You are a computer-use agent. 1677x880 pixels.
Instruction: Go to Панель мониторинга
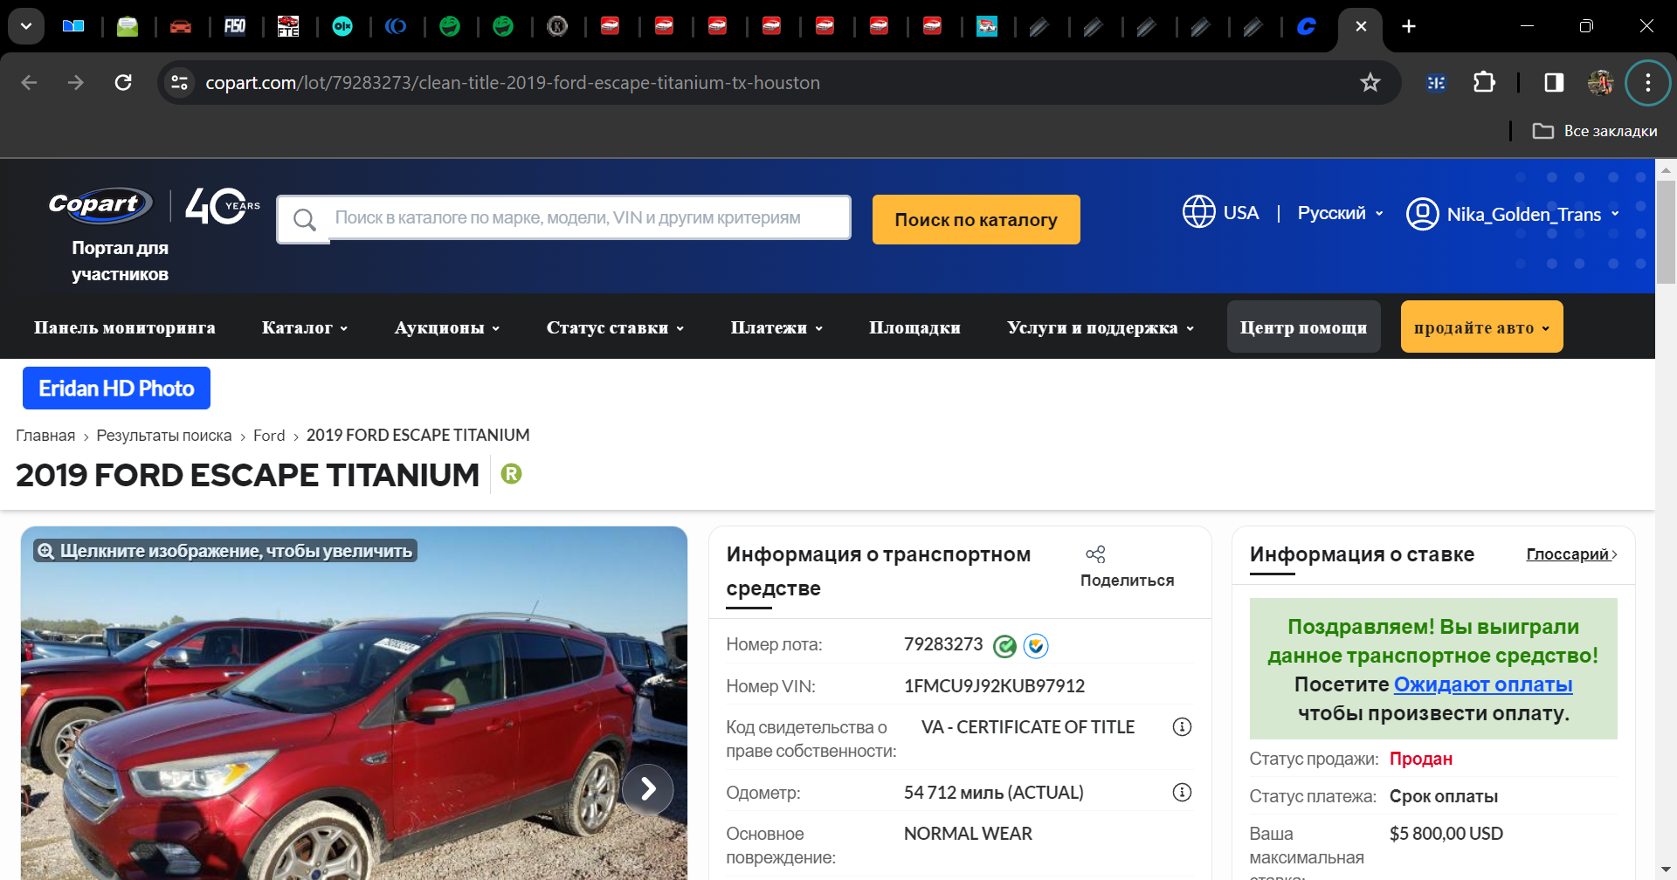tap(125, 327)
